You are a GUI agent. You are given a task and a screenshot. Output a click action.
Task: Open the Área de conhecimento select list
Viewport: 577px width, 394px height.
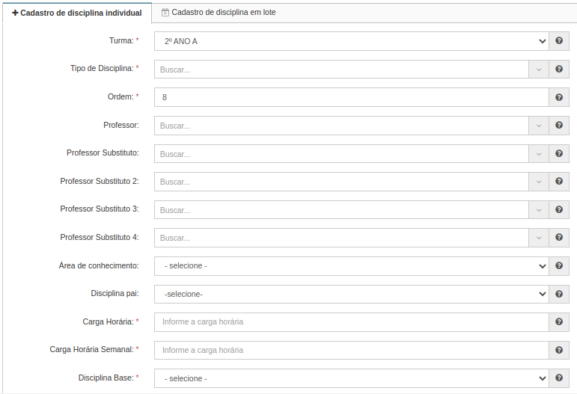pyautogui.click(x=352, y=266)
